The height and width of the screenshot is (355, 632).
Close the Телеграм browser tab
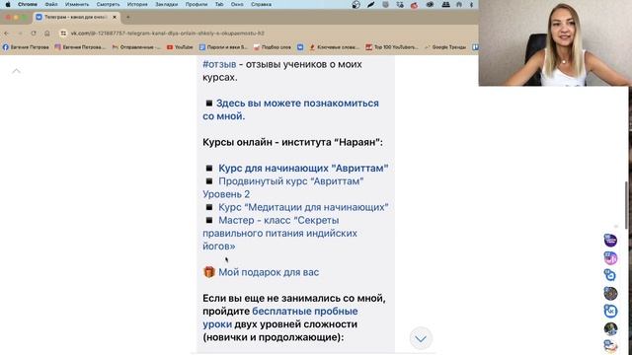115,18
